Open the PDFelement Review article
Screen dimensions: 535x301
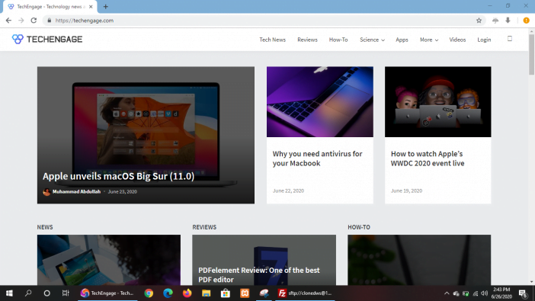(258, 275)
